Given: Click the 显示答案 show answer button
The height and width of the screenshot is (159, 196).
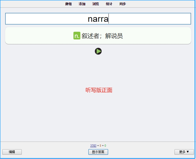Looking at the screenshot, I should click(98, 152).
